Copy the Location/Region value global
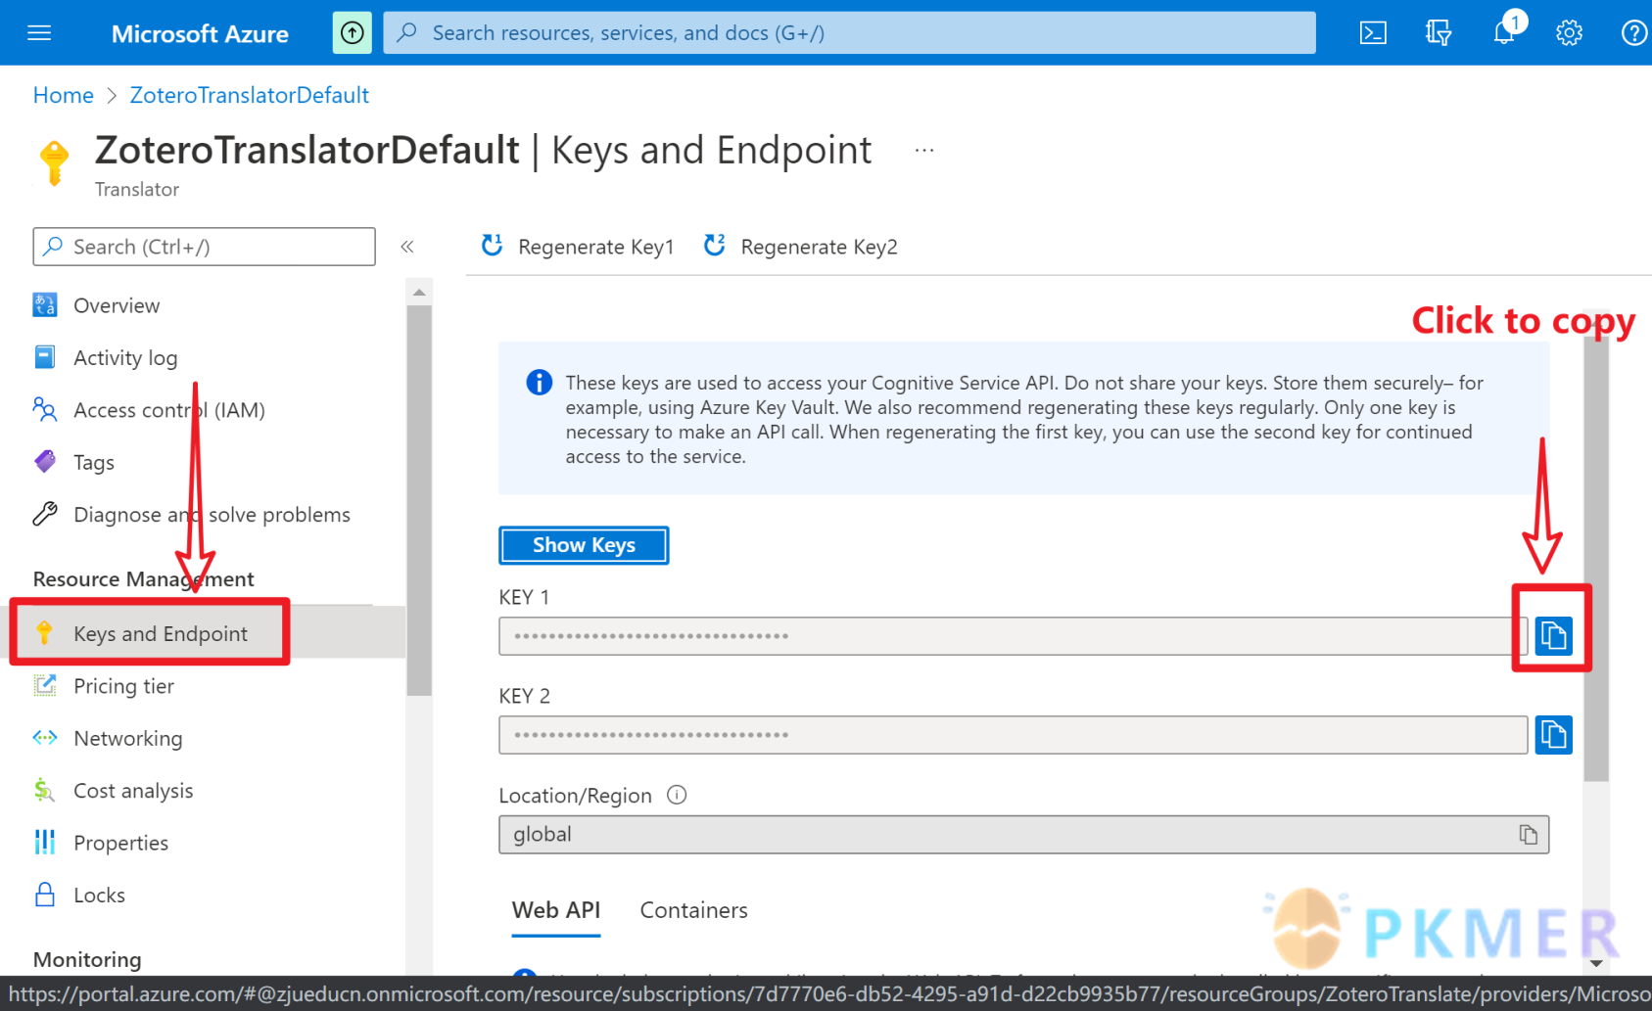 coord(1528,835)
